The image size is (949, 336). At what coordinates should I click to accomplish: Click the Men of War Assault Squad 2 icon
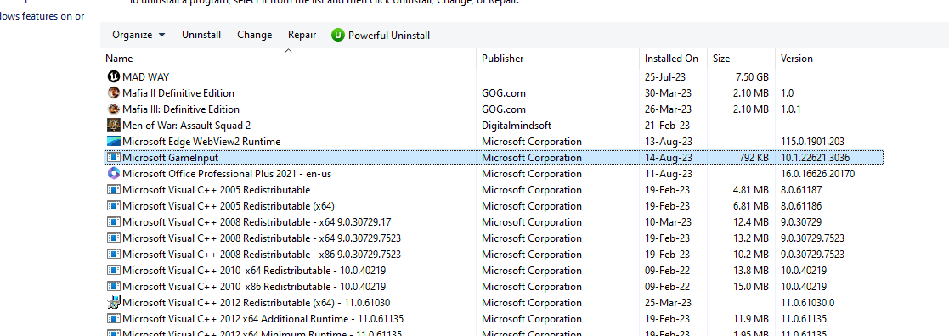click(114, 125)
